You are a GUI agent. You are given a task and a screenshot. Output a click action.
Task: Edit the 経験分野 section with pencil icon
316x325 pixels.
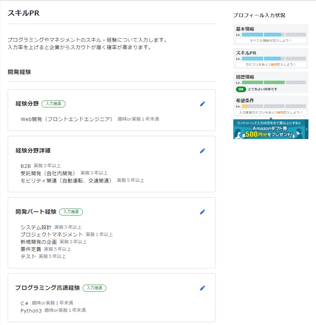(x=203, y=104)
